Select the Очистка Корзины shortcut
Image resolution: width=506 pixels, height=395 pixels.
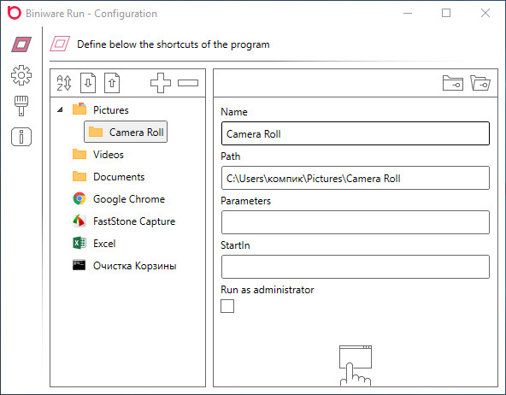[x=125, y=266]
